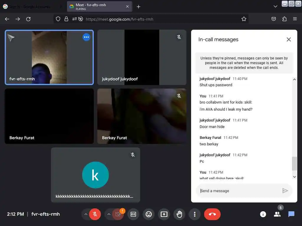The height and width of the screenshot is (226, 302).
Task: Click the 'two berkay' message
Action: point(209,144)
